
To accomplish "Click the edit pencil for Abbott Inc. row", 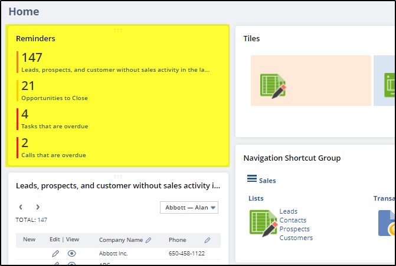I will coord(55,254).
